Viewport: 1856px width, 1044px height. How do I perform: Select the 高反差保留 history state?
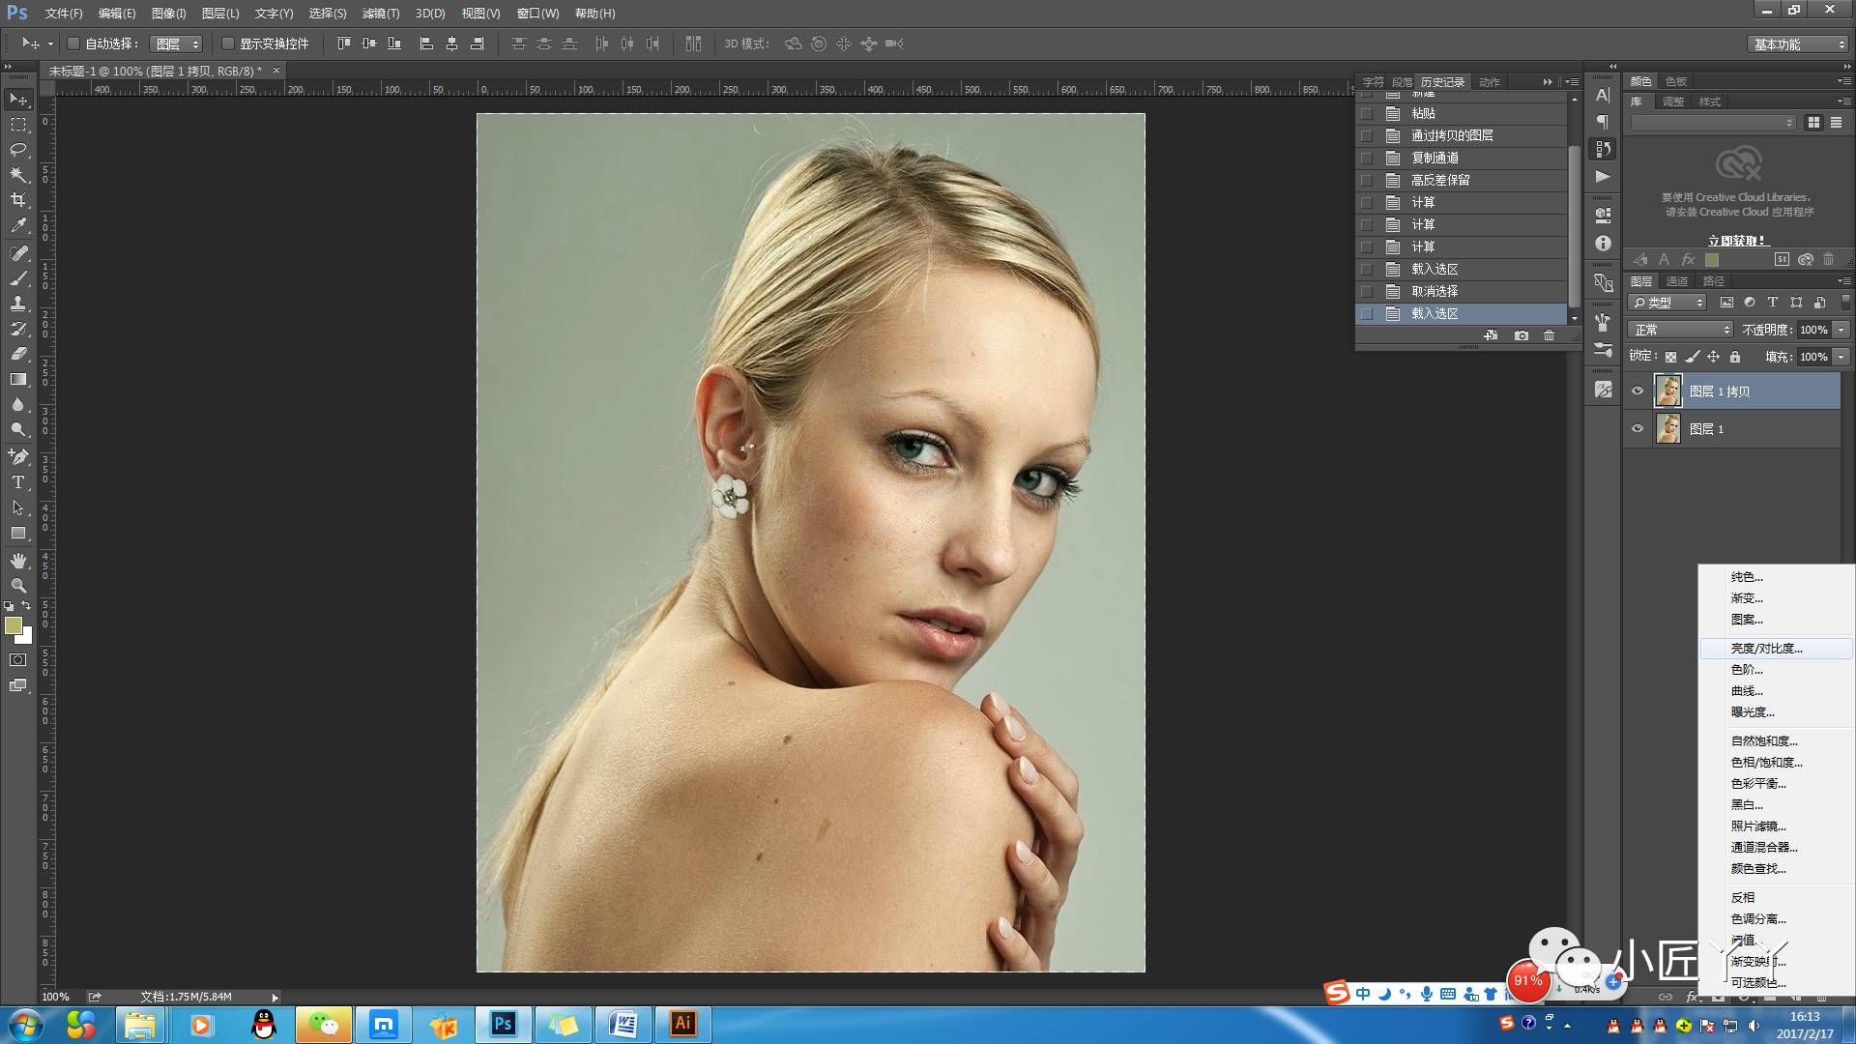pos(1463,181)
